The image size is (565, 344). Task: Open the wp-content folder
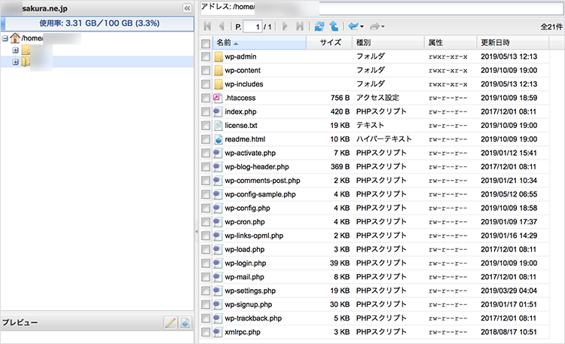click(x=242, y=70)
